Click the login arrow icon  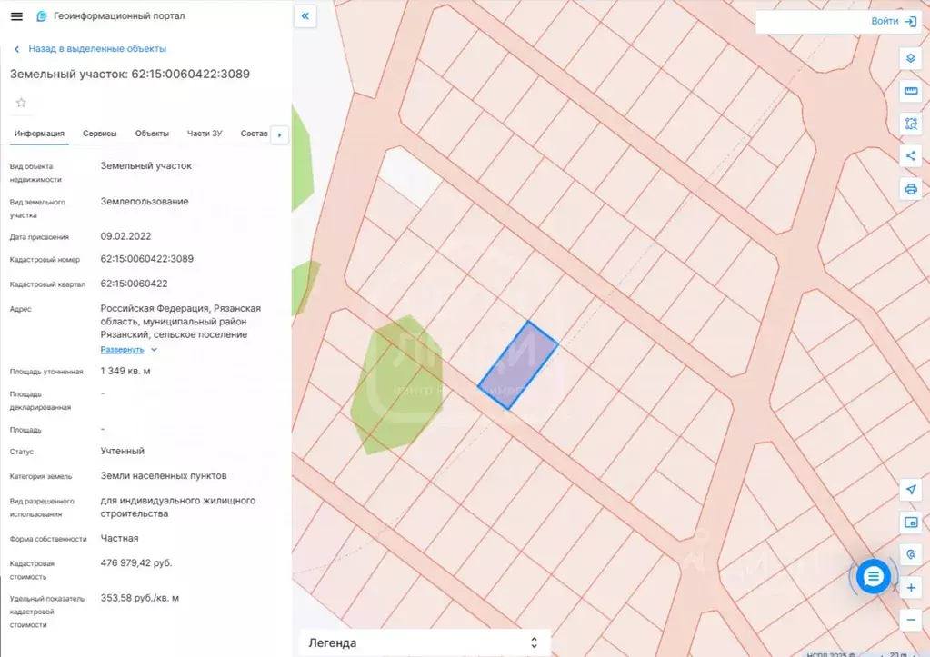click(x=910, y=21)
